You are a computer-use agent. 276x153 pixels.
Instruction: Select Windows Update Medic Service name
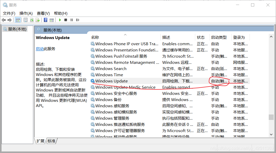[125, 87]
